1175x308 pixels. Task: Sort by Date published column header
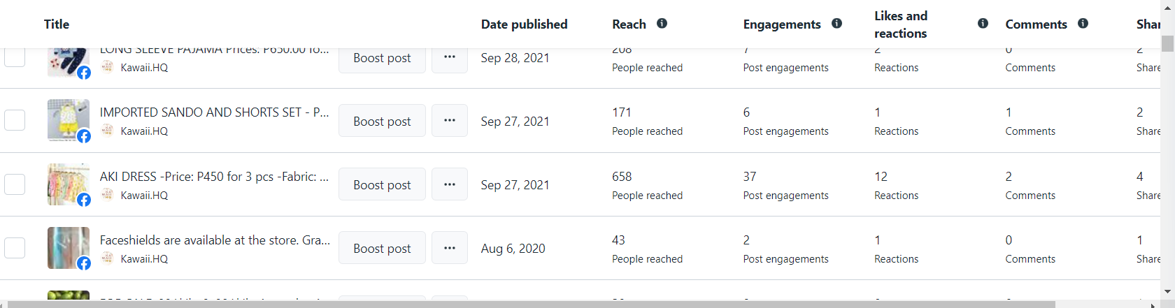pyautogui.click(x=525, y=24)
